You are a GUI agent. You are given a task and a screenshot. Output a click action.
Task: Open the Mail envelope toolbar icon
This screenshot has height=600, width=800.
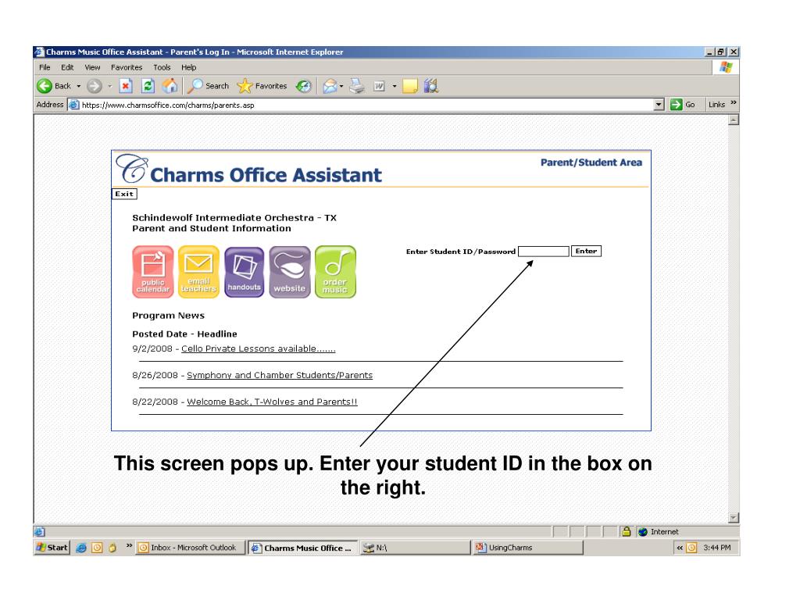point(330,86)
